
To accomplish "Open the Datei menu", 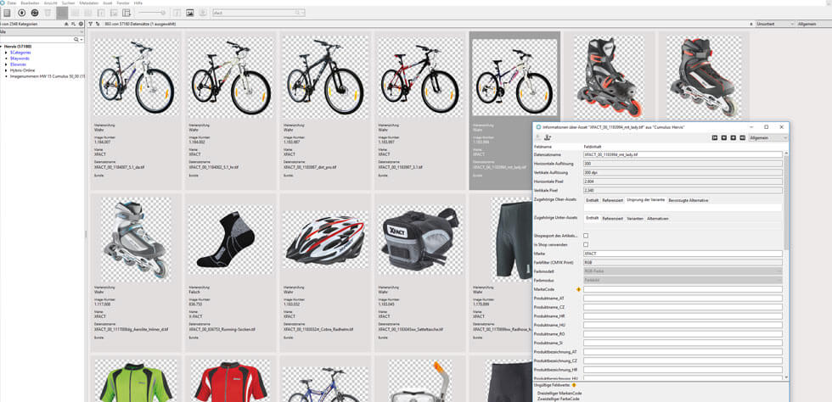I will click(12, 3).
